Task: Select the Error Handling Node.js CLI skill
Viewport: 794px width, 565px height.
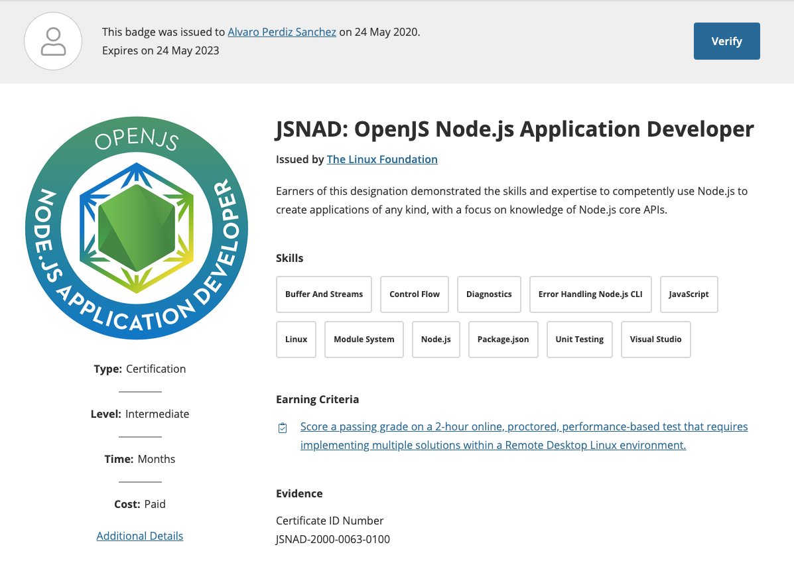Action: click(x=590, y=294)
